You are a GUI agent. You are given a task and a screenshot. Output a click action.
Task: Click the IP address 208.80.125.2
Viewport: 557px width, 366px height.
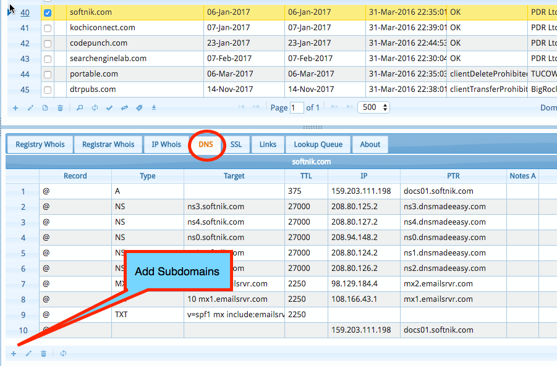(354, 207)
